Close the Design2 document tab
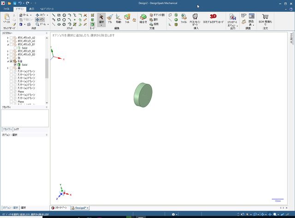 88,208
